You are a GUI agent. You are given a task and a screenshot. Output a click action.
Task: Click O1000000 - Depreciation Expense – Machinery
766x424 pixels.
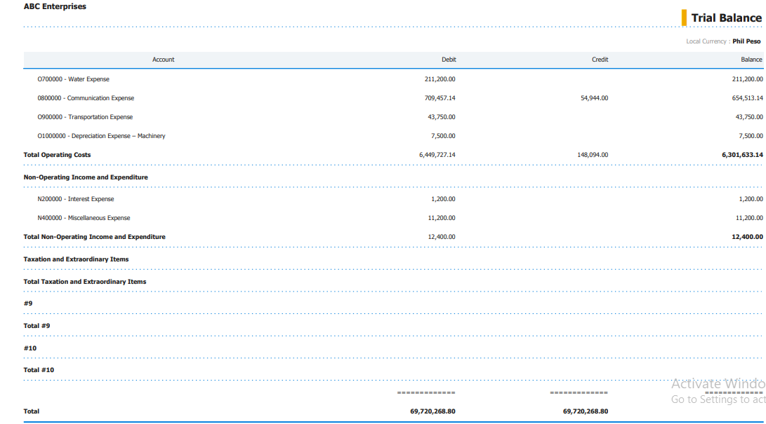[x=101, y=136]
